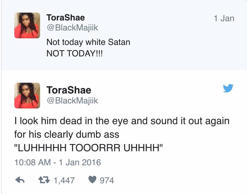Click the "I look him dead in the eye" line
The image size is (247, 194).
[x=121, y=121]
